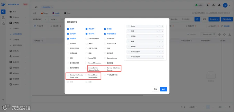Viewport: 234px width, 112px height.
Task: Check the Reversal Commission checkbox
Action: point(87,63)
